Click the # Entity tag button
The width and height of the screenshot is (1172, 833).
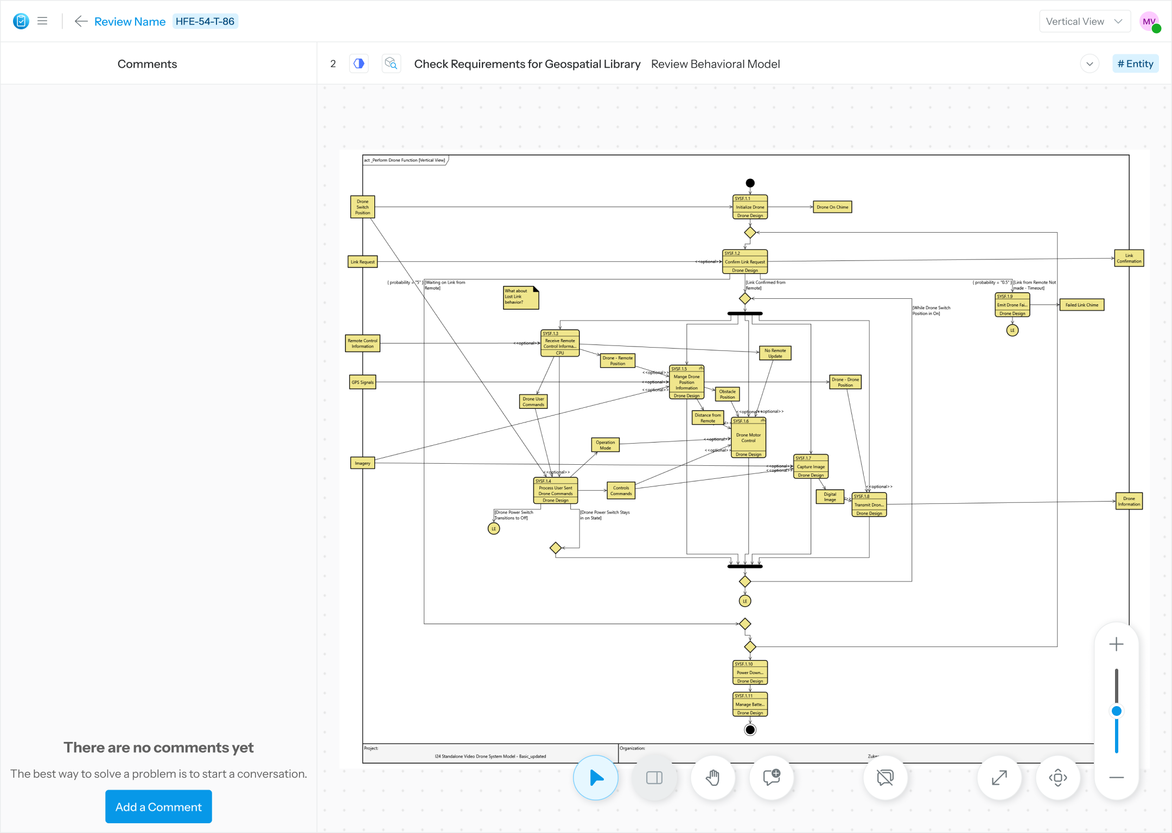pos(1135,64)
